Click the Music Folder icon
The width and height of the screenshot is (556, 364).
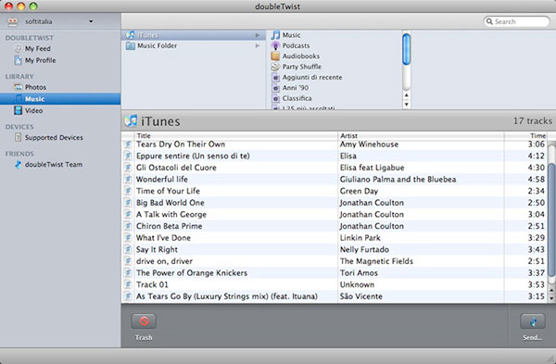click(131, 45)
